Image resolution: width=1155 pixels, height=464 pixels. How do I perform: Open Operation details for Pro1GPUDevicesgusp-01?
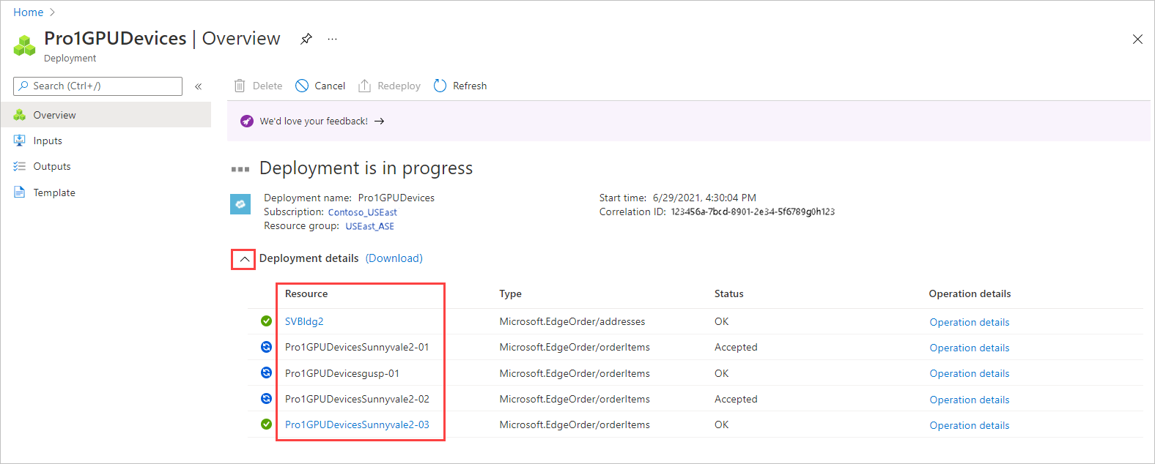[x=969, y=373]
